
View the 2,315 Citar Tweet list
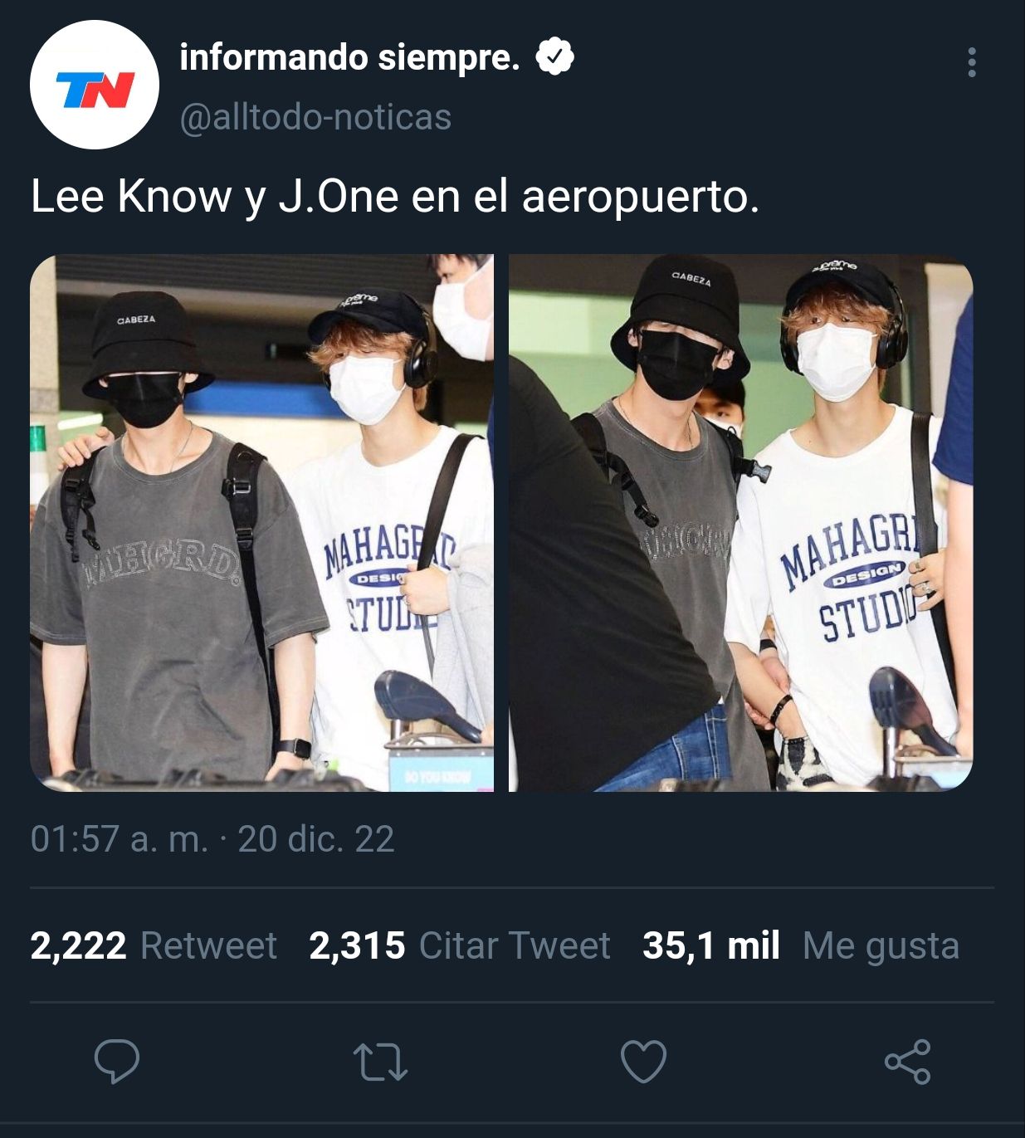tap(460, 945)
